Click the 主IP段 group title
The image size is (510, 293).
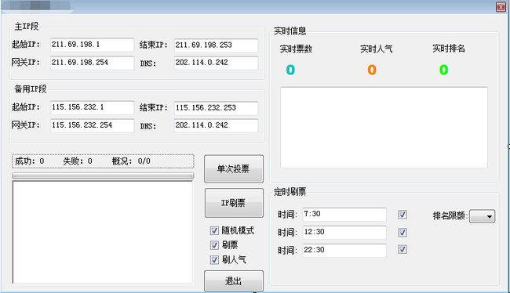pyautogui.click(x=27, y=27)
